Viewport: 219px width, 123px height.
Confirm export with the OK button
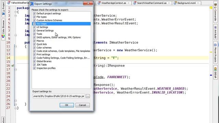point(67,105)
